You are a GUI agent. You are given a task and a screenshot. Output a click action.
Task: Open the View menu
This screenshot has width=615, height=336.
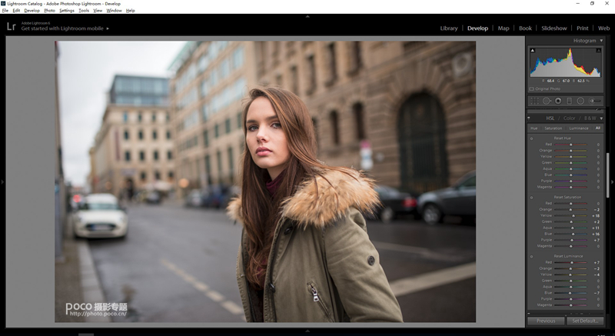tap(98, 11)
